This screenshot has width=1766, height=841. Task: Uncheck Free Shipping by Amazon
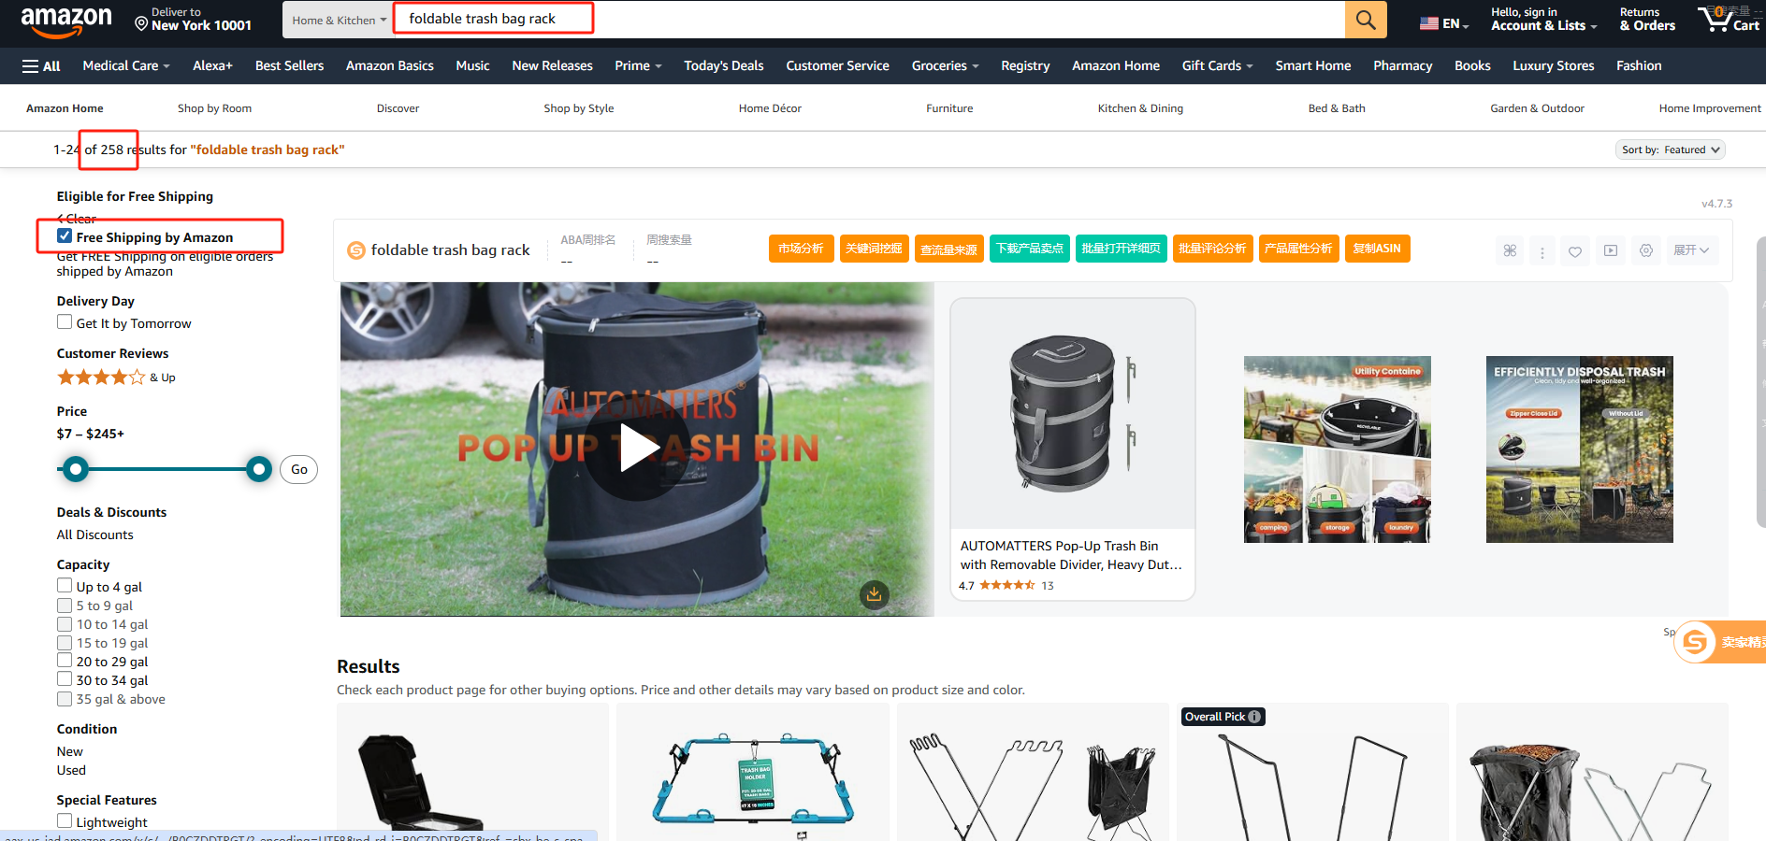pos(65,236)
